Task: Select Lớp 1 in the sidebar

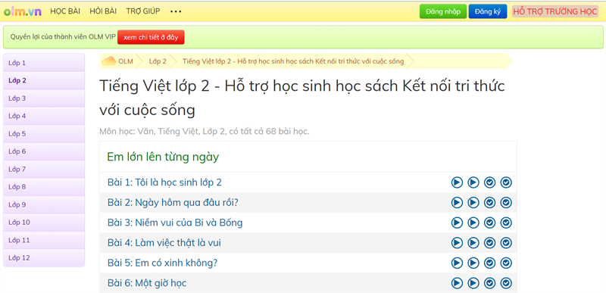Action: click(x=44, y=63)
